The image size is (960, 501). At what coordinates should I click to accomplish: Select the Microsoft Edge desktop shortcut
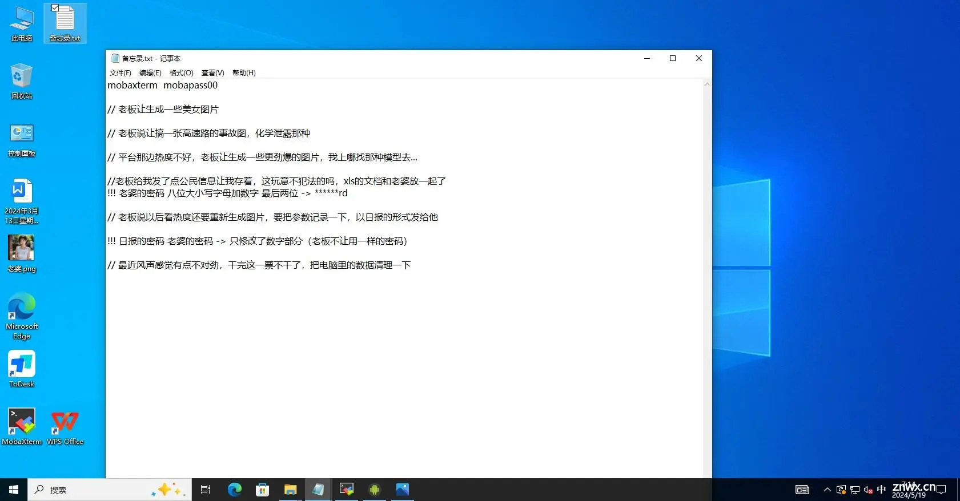pos(22,316)
